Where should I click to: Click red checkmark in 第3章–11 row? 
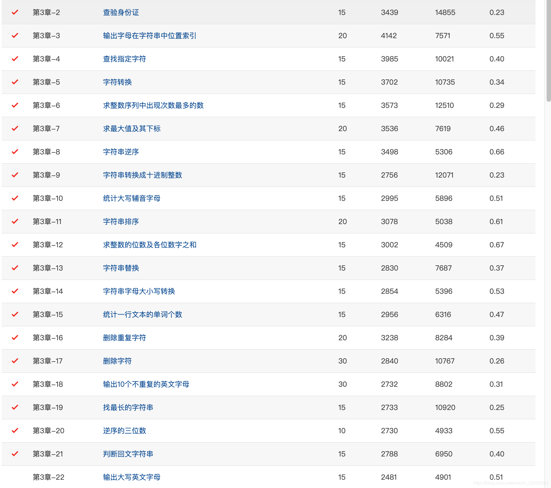[x=15, y=221]
